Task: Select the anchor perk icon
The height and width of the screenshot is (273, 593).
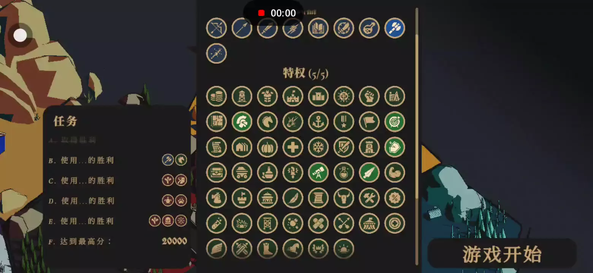Action: [318, 122]
